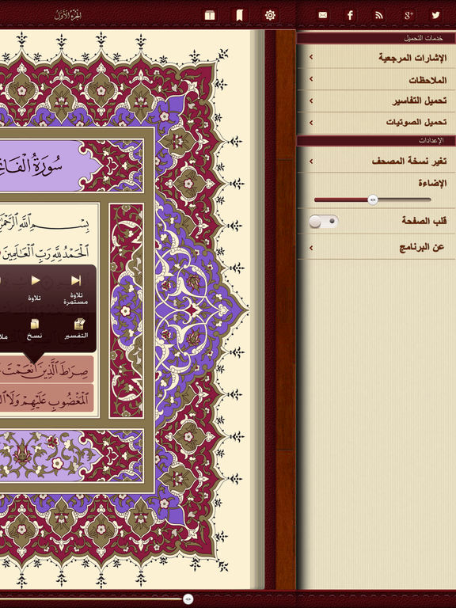Select highlighted verse المغضوب عليهم line
This screenshot has width=456, height=608.
coord(47,398)
